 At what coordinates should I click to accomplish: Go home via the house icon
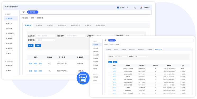pyautogui.click(x=24, y=12)
